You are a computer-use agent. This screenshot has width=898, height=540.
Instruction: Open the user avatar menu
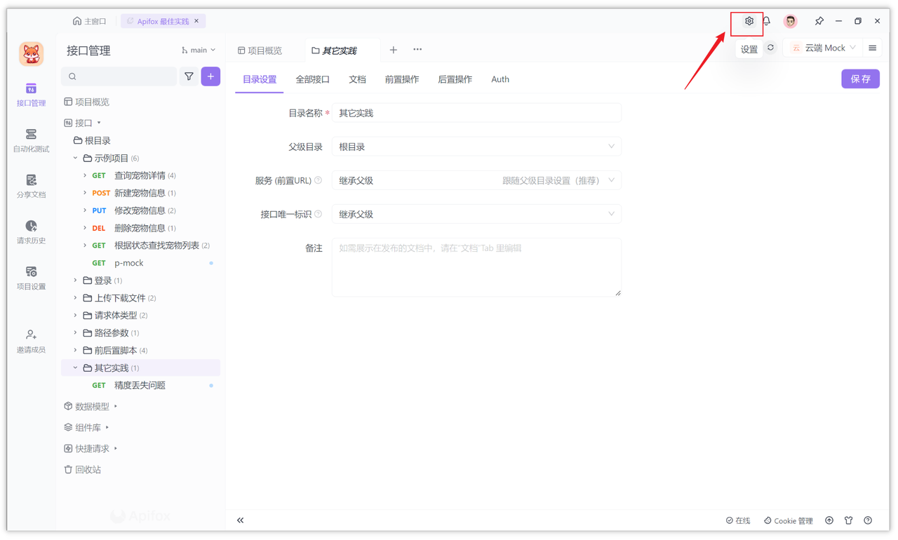pyautogui.click(x=791, y=21)
